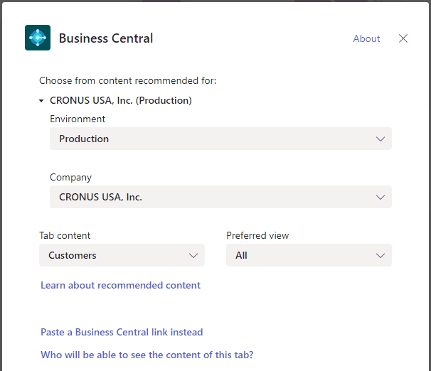This screenshot has width=431, height=371.
Task: Open the Preferred view dropdown showing All
Action: click(x=309, y=255)
